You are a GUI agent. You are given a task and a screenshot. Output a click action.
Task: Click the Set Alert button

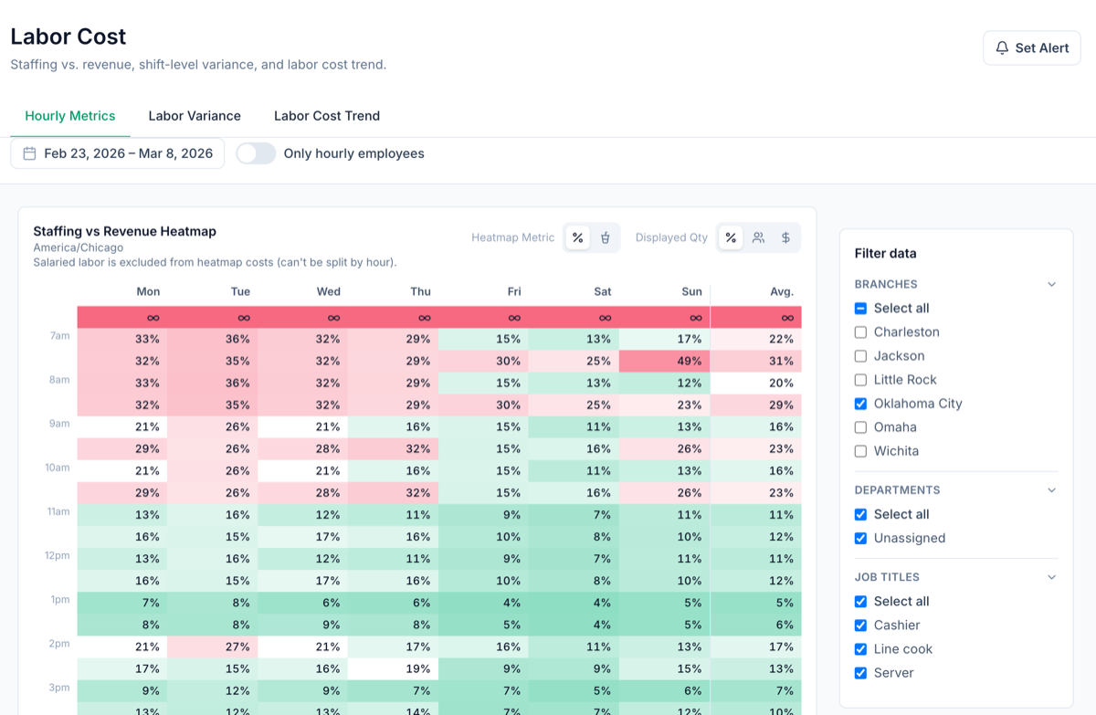tap(1032, 47)
